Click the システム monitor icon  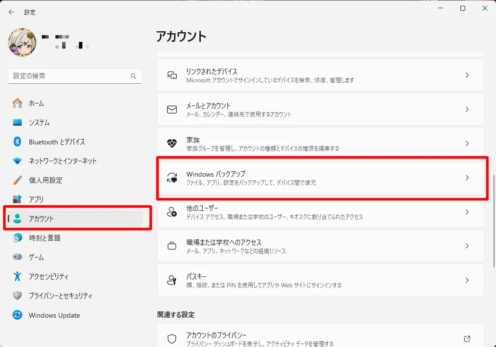coord(17,122)
